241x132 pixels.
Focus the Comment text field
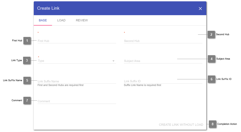[x=77, y=101]
